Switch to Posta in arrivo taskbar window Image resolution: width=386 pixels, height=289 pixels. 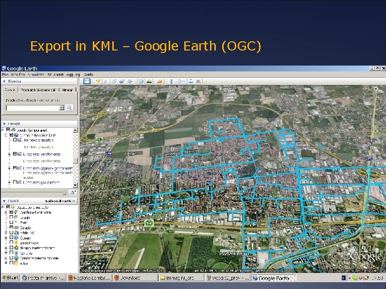(43, 278)
